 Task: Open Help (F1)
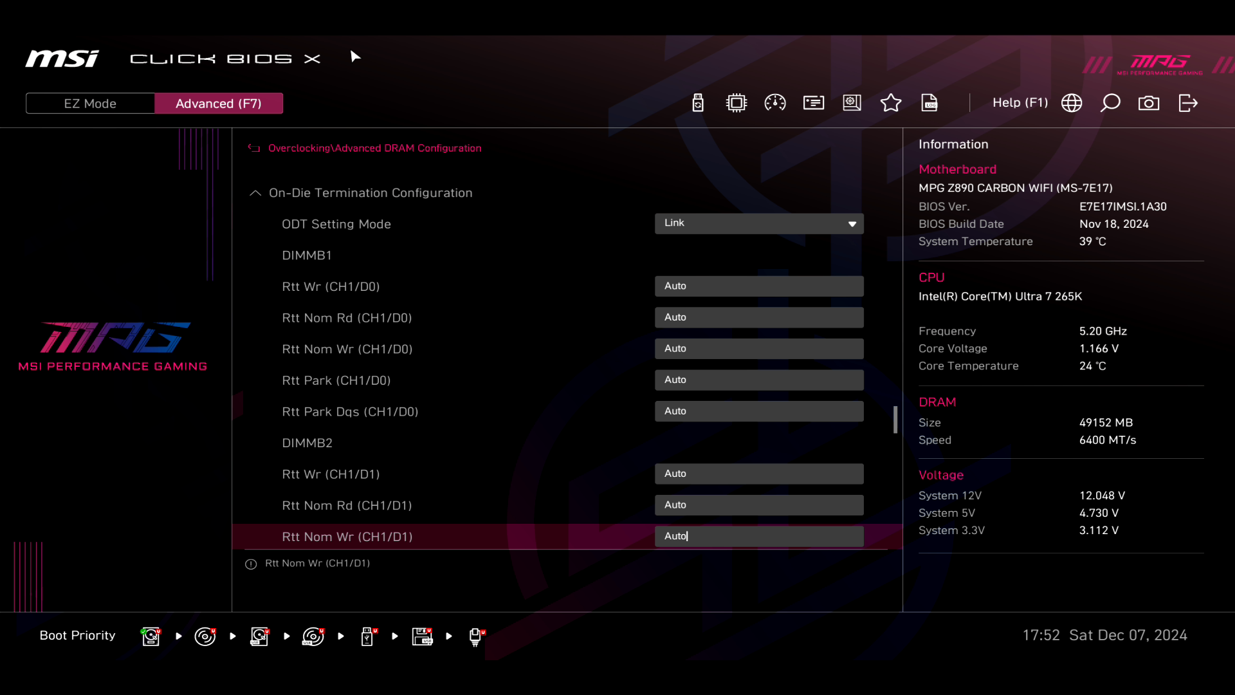[1020, 103]
